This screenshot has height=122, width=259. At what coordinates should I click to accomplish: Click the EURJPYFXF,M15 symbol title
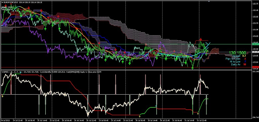pyautogui.click(x=11, y=2)
